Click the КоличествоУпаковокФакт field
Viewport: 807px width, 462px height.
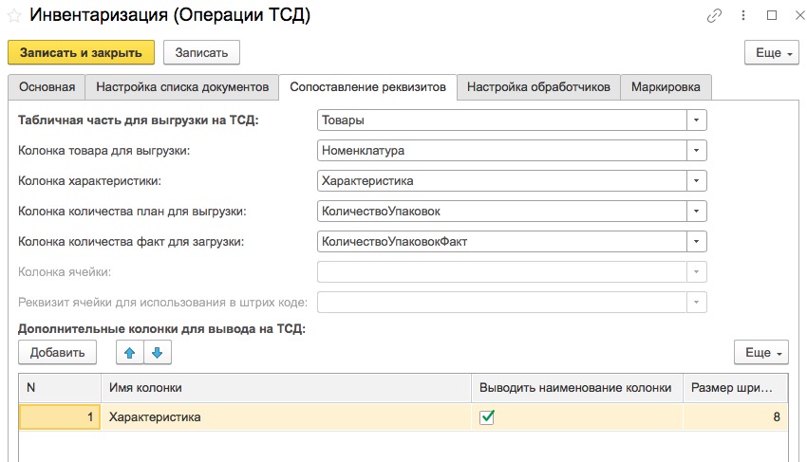[x=502, y=241]
